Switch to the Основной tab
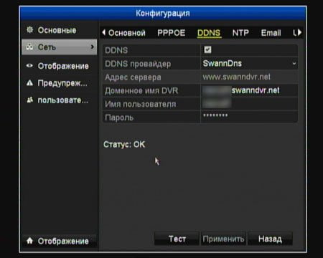323x258 pixels. point(127,33)
